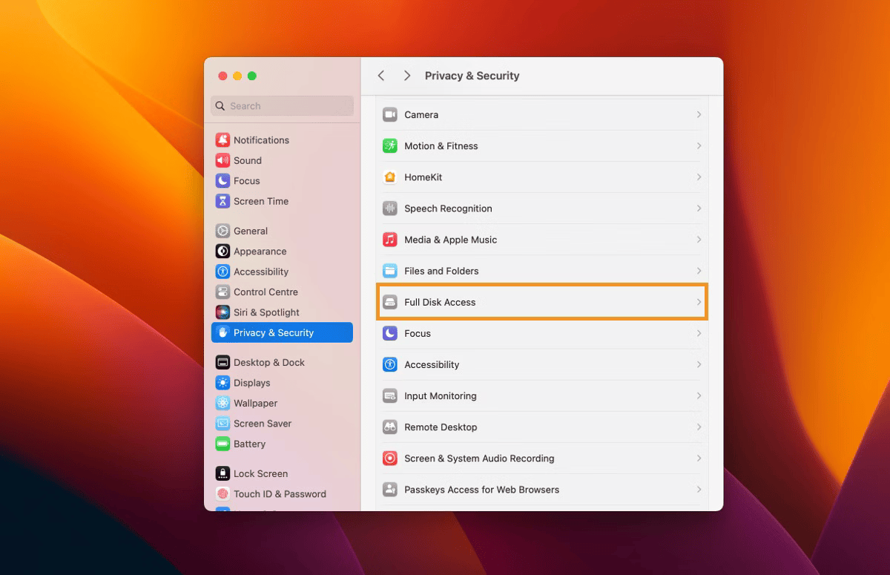Image resolution: width=890 pixels, height=575 pixels.
Task: Expand the Camera row chevron
Action: (x=699, y=115)
